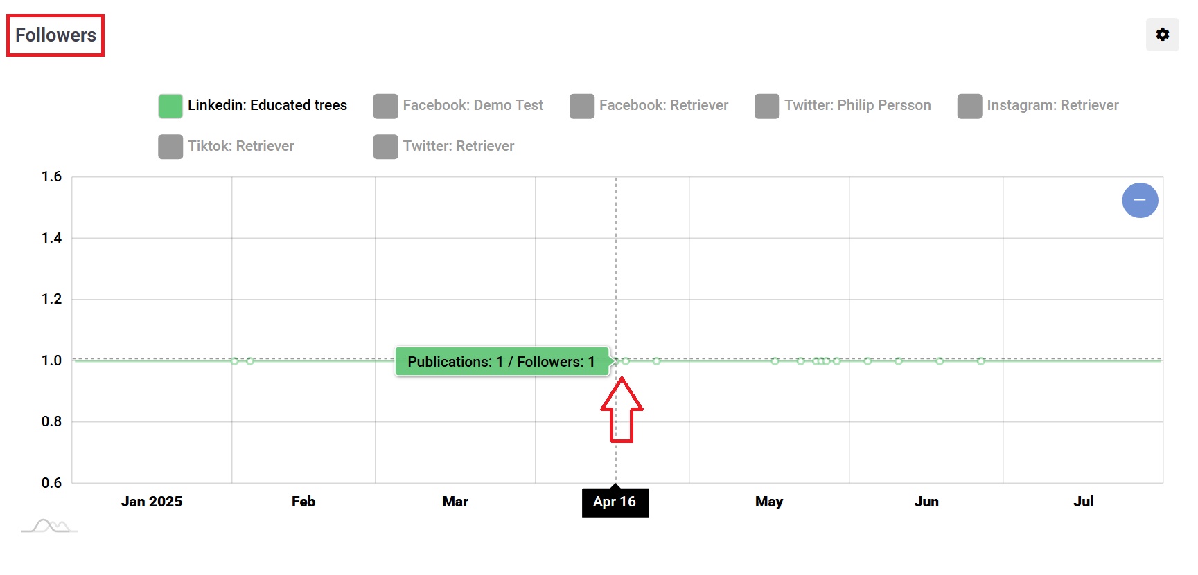This screenshot has height=575, width=1198.
Task: Click the blue zoom-out minus button
Action: coord(1140,200)
